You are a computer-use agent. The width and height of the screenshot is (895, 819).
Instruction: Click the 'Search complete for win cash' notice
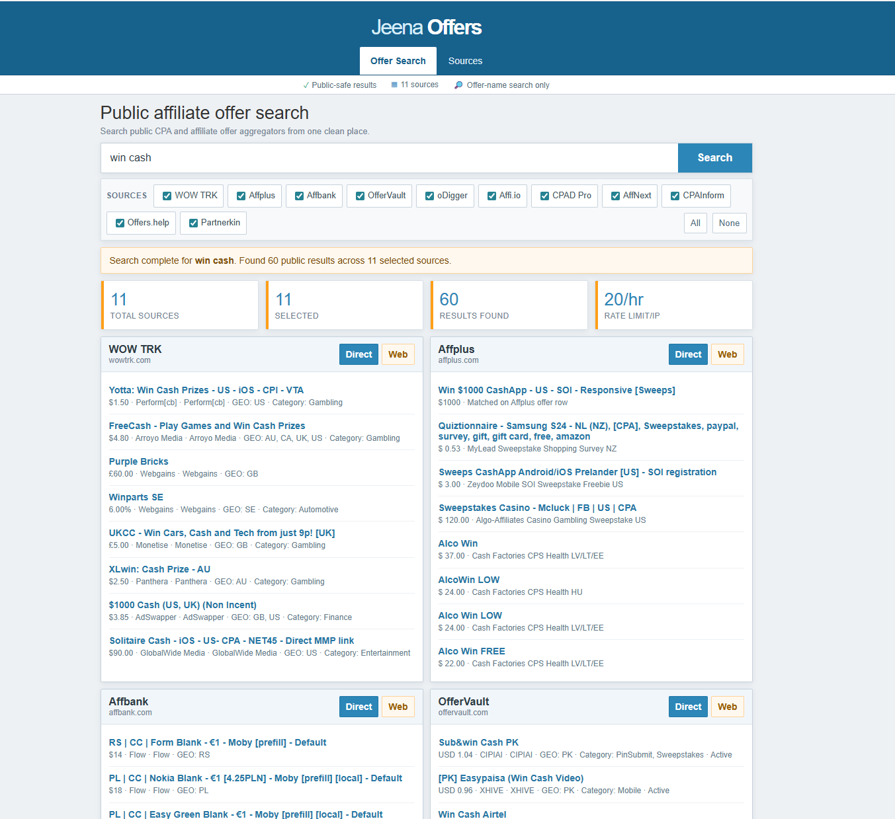point(427,260)
